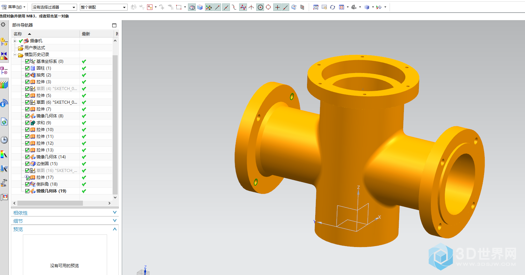
Task: Open the Process Studio sidebar tab
Action: coord(4,169)
